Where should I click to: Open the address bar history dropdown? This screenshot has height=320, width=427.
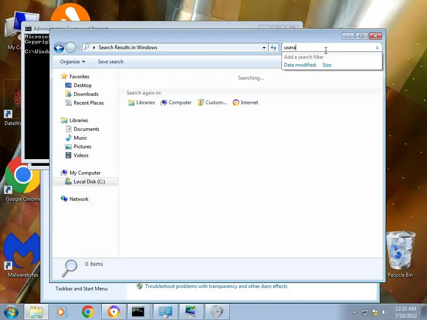(x=264, y=47)
